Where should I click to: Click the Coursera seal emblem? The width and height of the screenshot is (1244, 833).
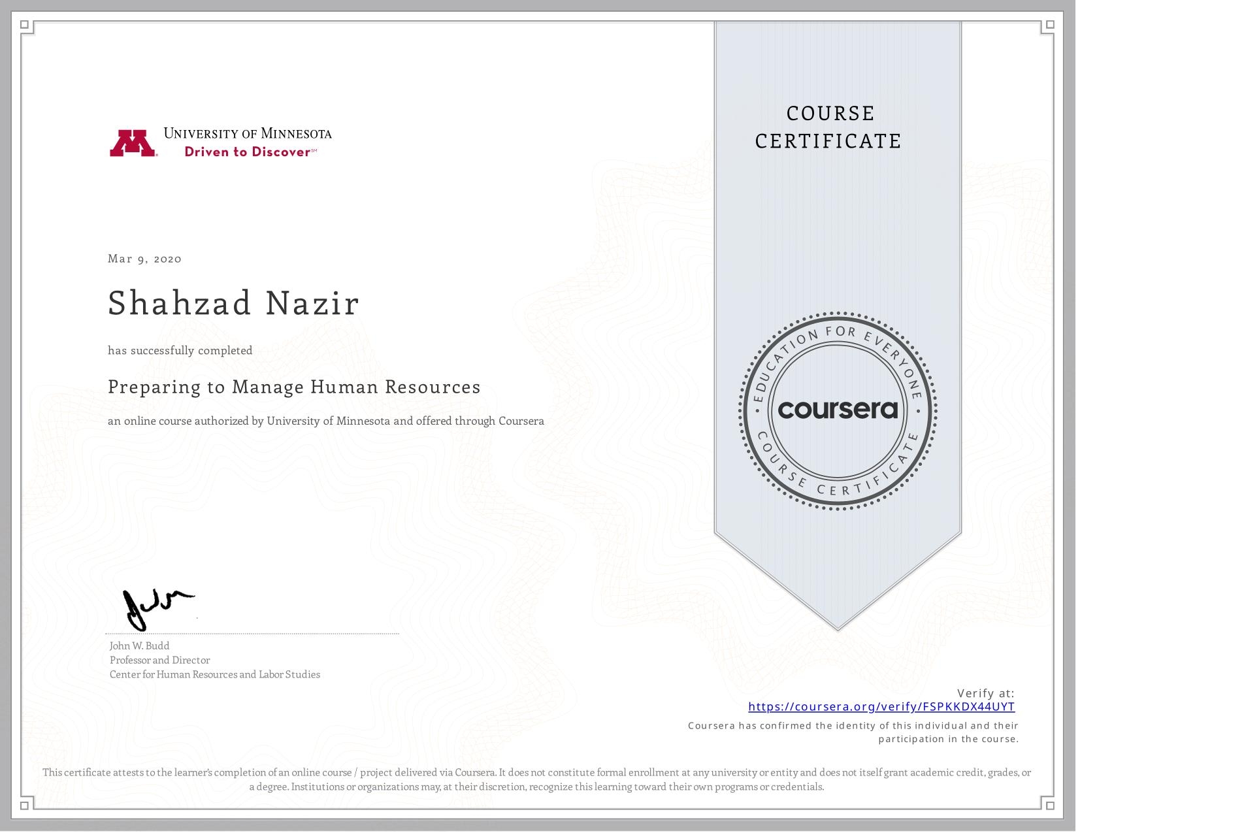pos(838,410)
